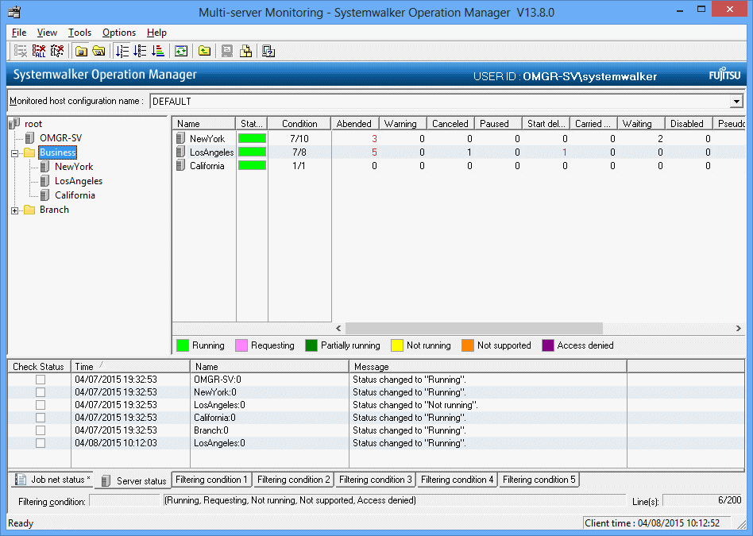Click the horizontal scrollbar right arrow
The height and width of the screenshot is (536, 753).
(x=738, y=328)
